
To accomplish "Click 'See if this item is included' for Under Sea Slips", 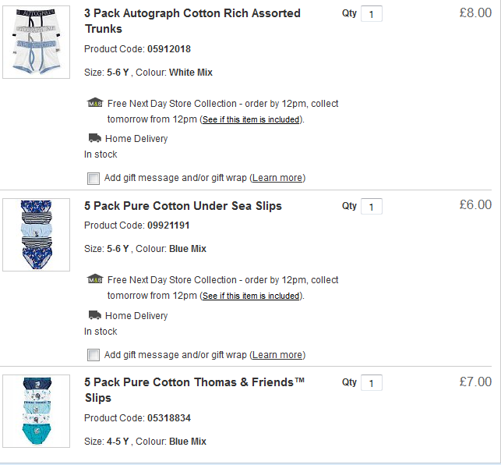I will 250,296.
